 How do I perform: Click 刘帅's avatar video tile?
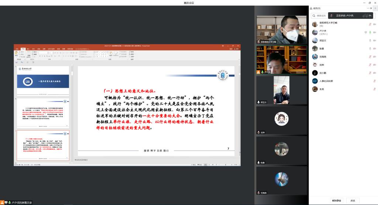point(282,120)
